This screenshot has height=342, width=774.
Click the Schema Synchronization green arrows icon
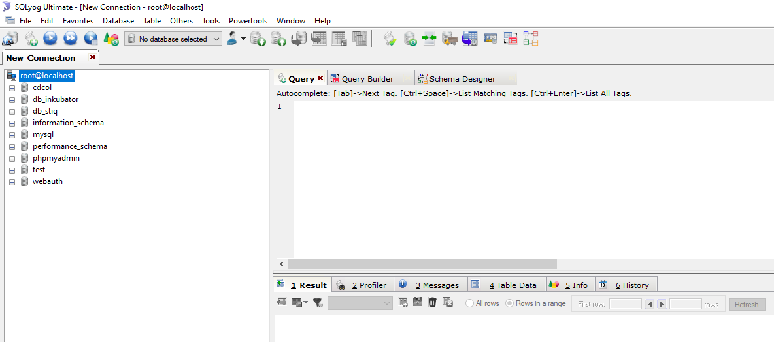coord(429,39)
